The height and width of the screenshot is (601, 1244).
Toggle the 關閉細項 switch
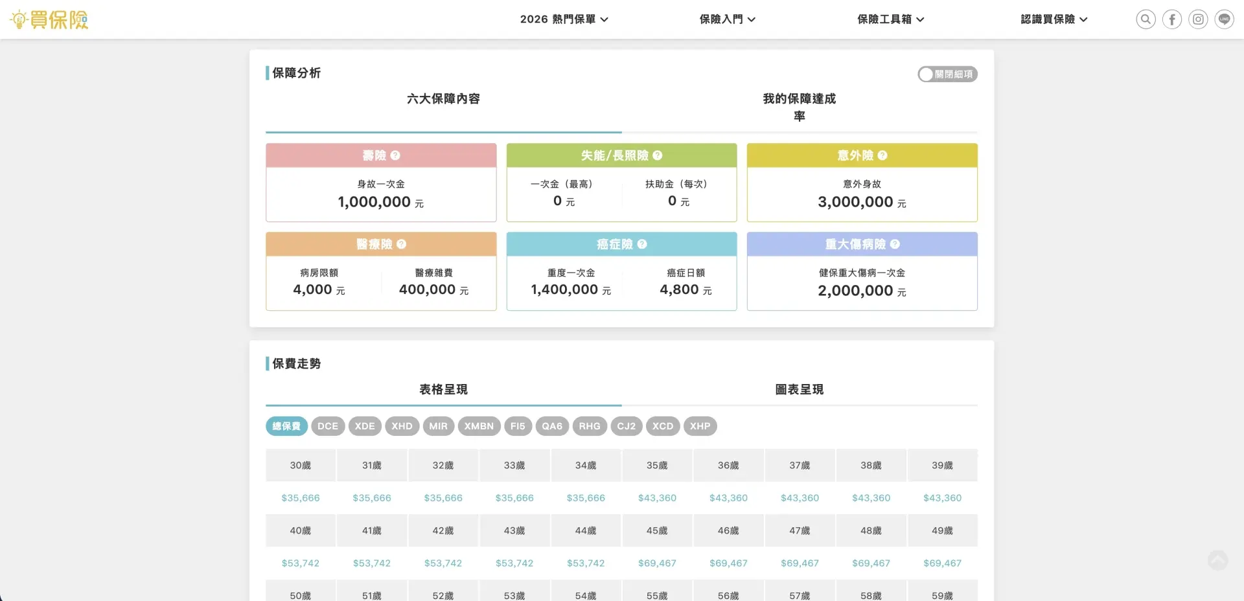(947, 74)
